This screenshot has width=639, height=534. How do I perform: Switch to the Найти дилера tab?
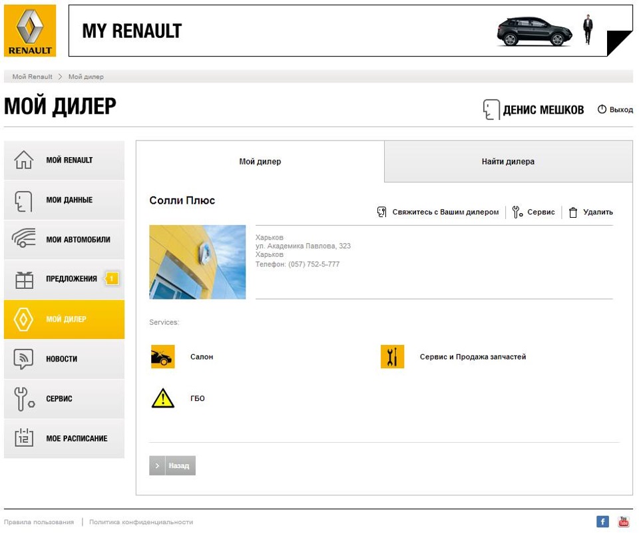click(508, 161)
